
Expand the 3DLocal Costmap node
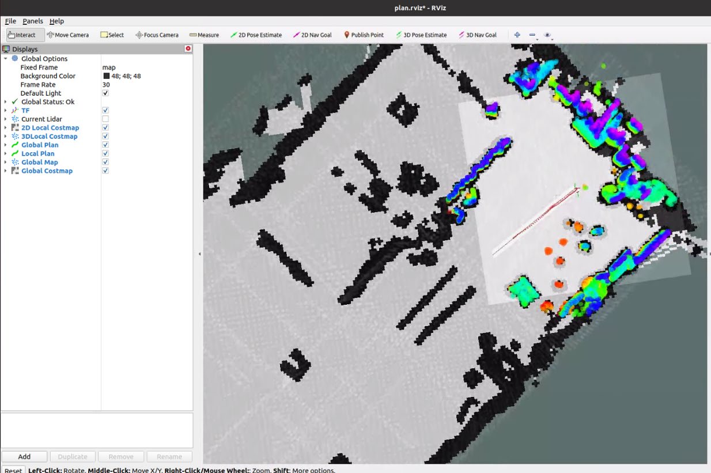[5, 137]
